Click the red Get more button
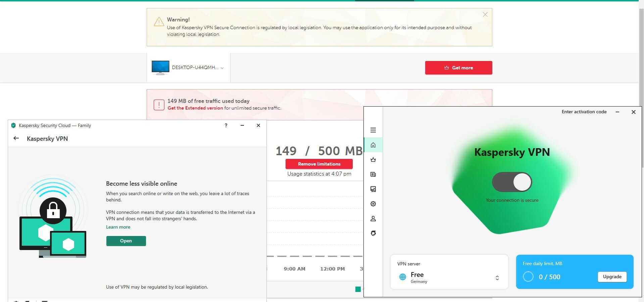Viewport: 644px width, 302px height. pos(458,68)
